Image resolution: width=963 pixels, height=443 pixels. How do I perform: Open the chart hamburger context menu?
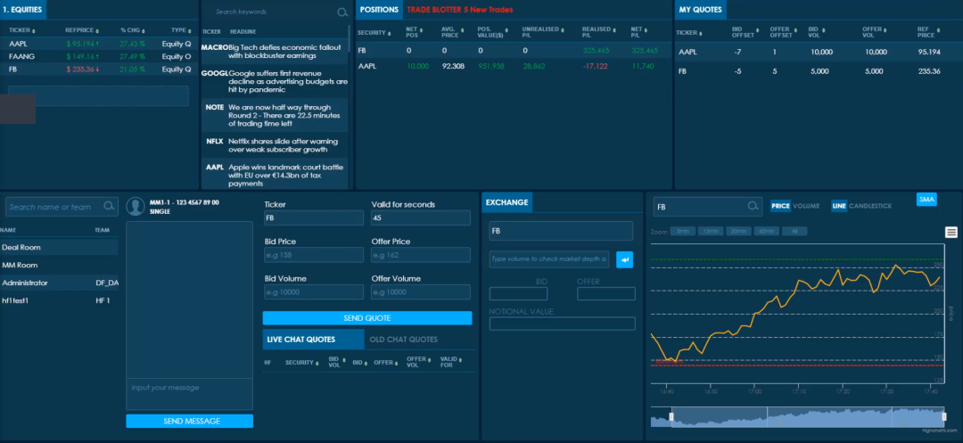951,232
